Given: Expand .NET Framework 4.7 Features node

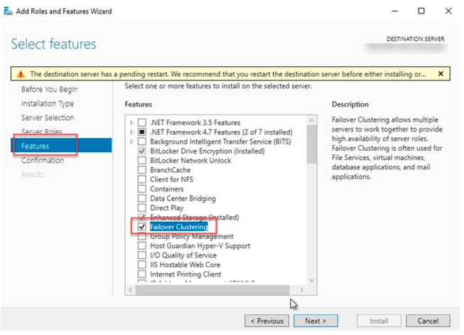Looking at the screenshot, I should (x=131, y=132).
